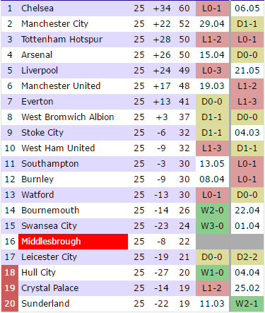Click Manchester United's 19.03 fixture date
Image resolution: width=265 pixels, height=313 pixels.
click(212, 86)
